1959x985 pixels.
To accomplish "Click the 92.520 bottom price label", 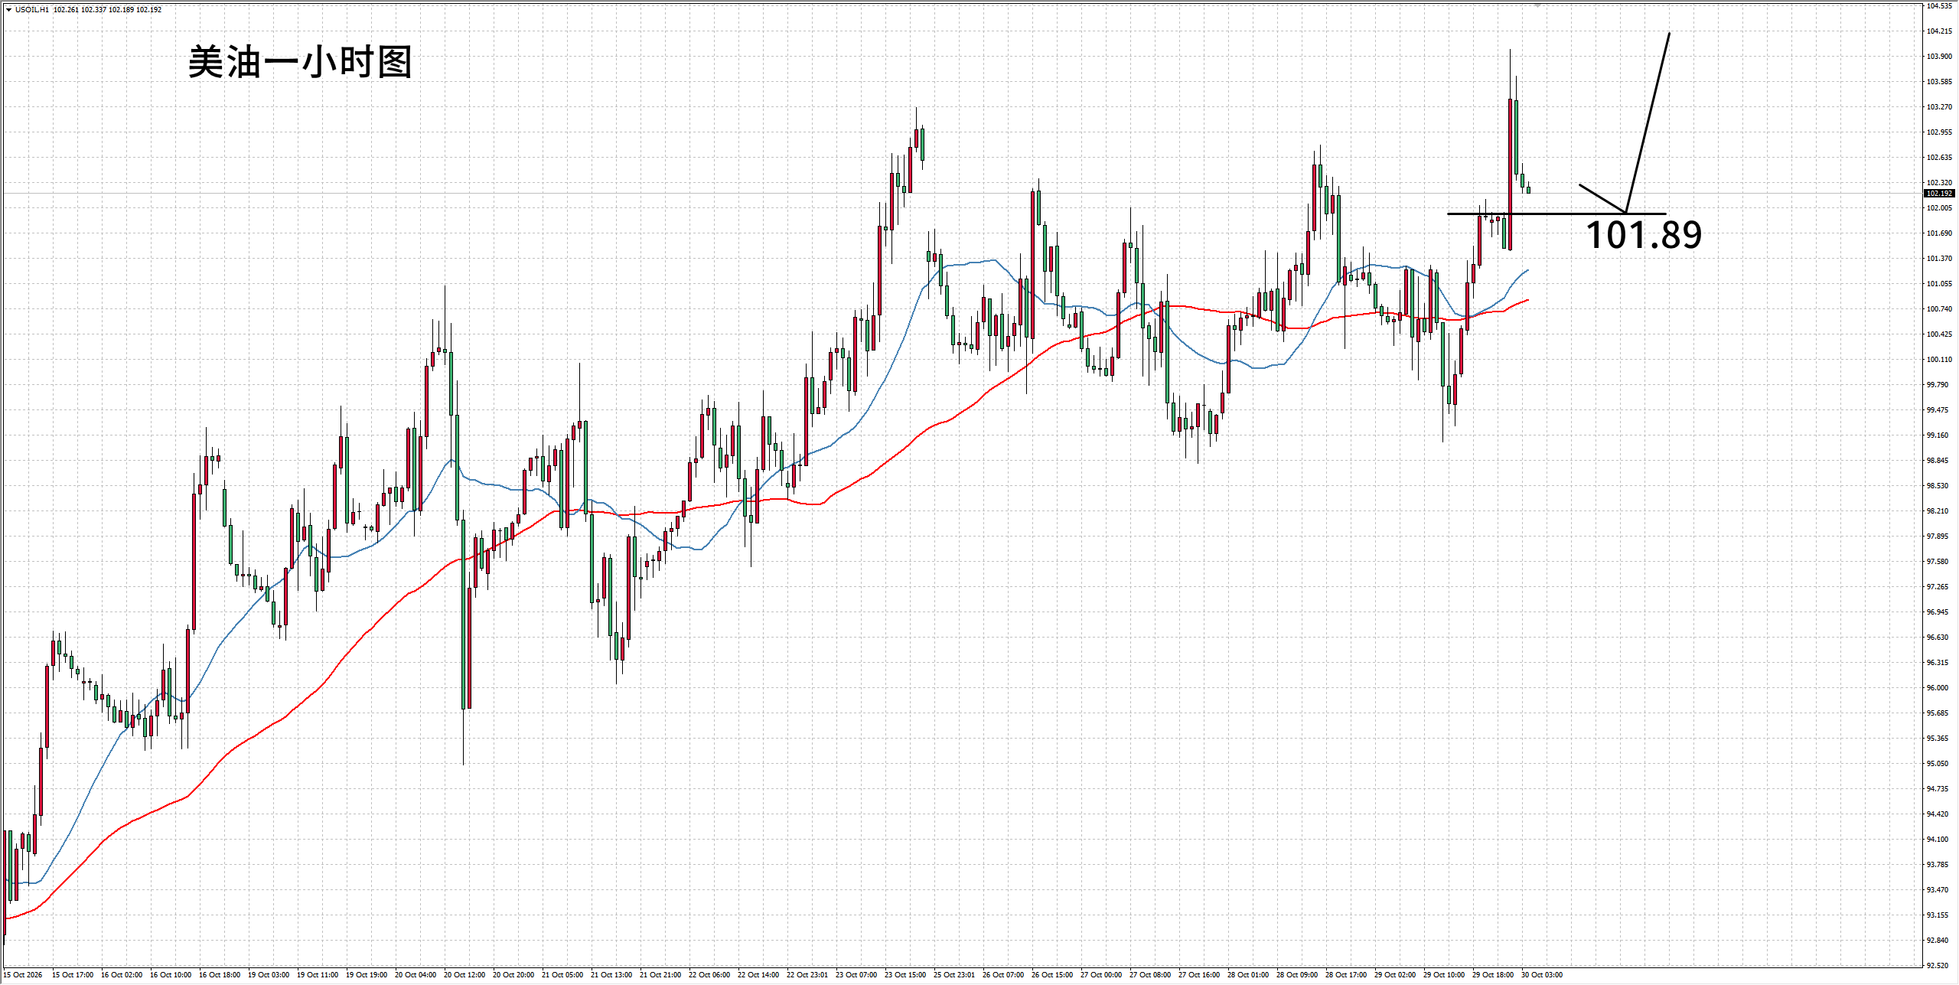I will (1939, 966).
